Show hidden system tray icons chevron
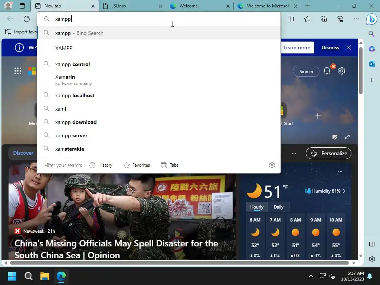Image resolution: width=380 pixels, height=285 pixels. 311,276
